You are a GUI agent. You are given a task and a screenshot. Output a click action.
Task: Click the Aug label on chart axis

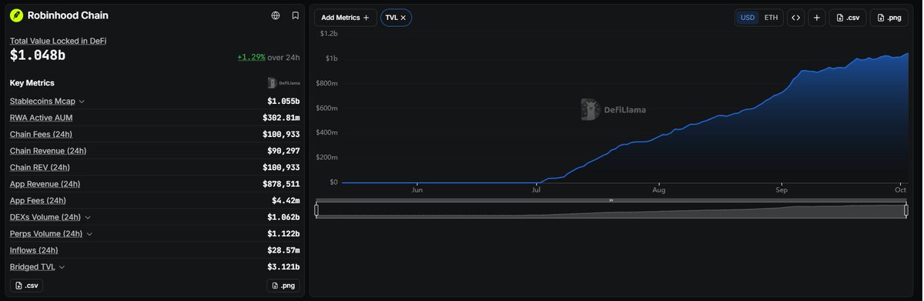658,189
